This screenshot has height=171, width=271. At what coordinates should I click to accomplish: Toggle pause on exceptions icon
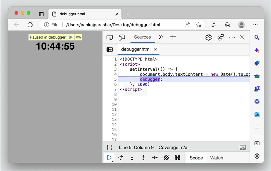click(x=178, y=158)
